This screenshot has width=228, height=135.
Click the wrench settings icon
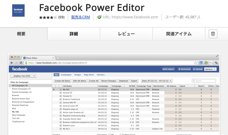point(216,63)
